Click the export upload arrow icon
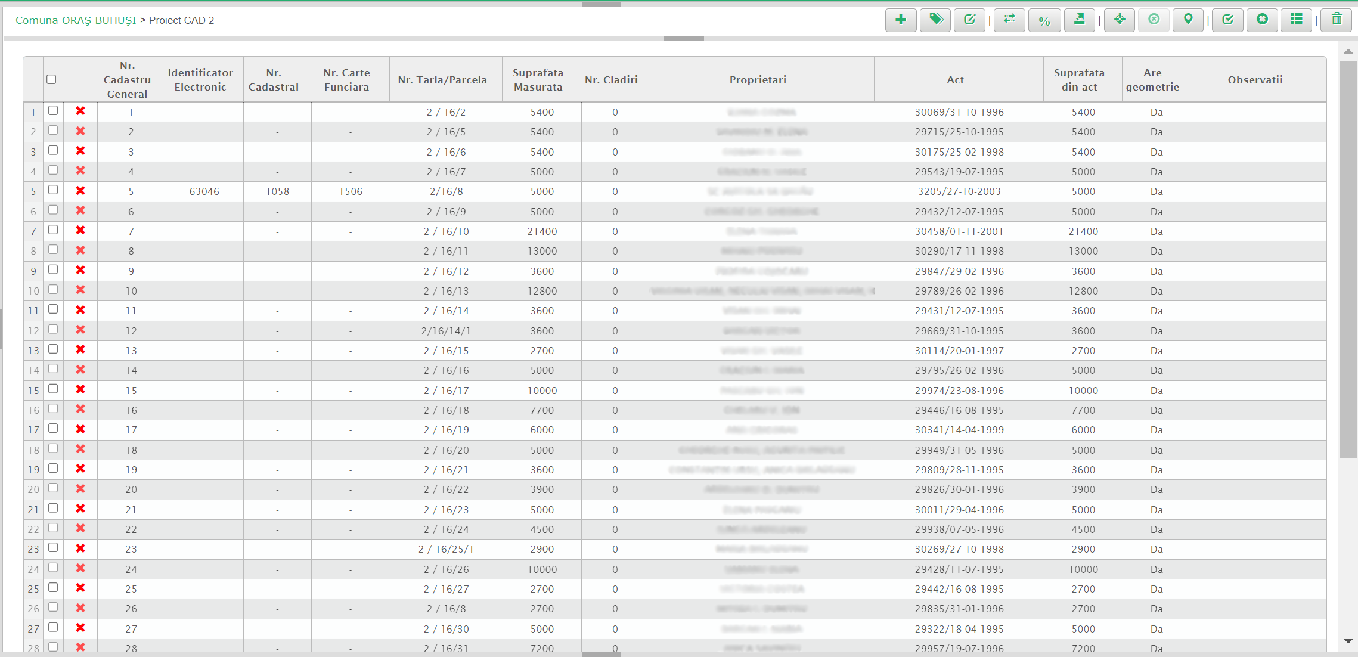This screenshot has height=657, width=1358. coord(1079,20)
